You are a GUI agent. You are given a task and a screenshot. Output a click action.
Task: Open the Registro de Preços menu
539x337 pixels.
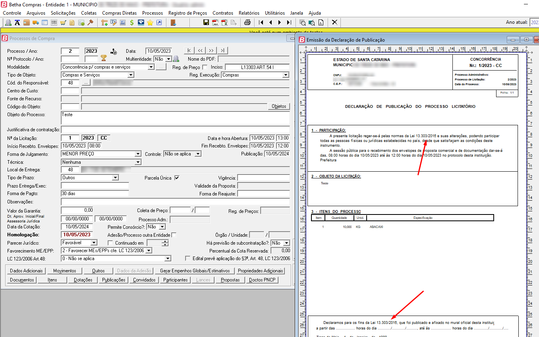pos(187,13)
